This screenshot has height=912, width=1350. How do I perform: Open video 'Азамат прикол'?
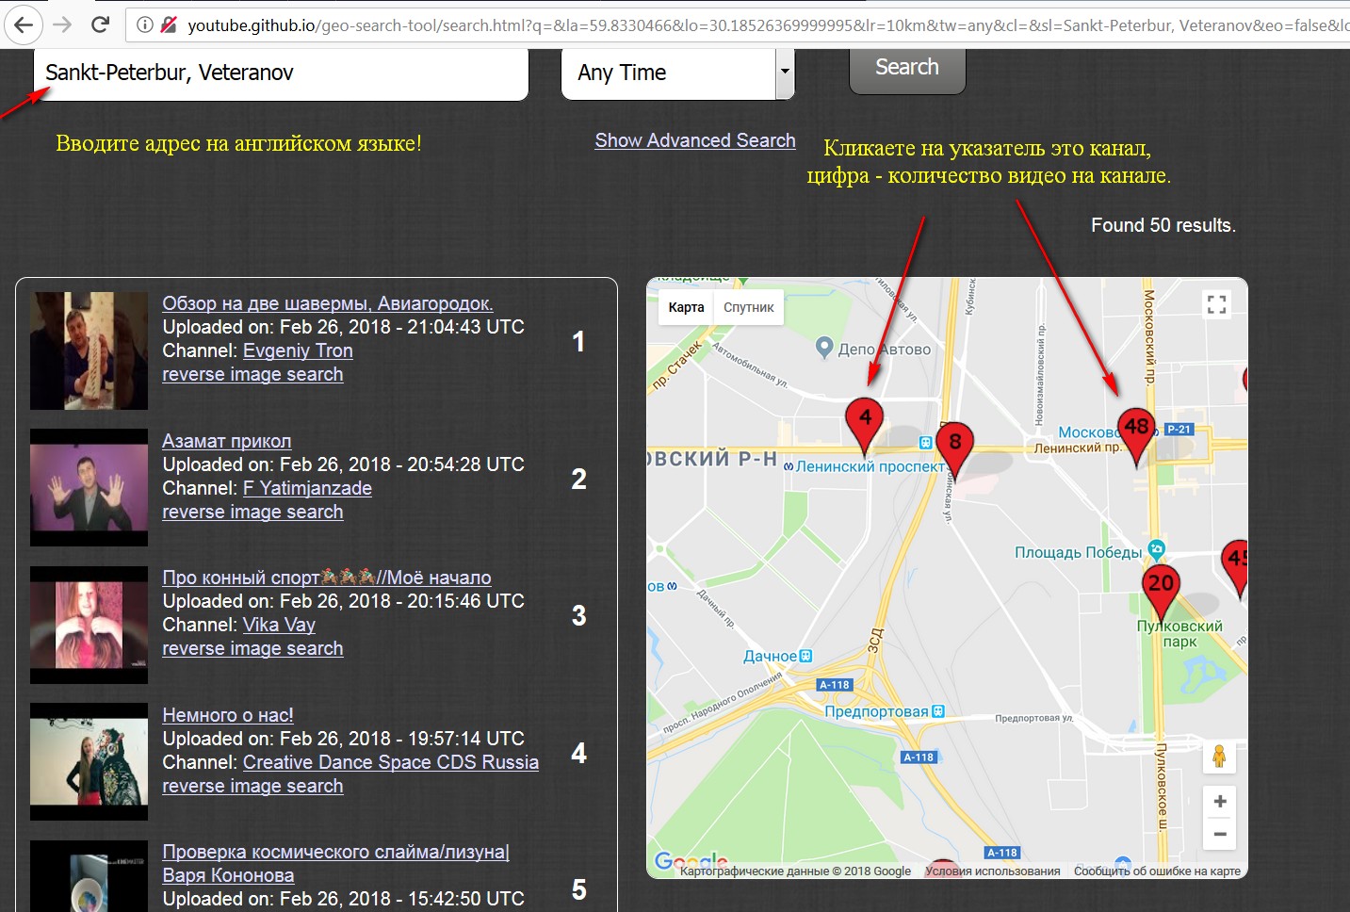click(x=226, y=441)
